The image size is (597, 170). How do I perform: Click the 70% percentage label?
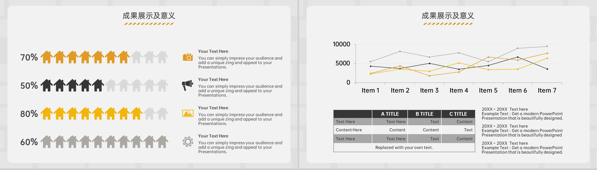click(x=29, y=57)
